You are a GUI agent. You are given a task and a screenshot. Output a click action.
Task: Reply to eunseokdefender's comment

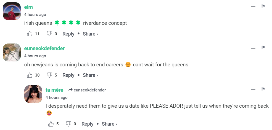(68, 75)
